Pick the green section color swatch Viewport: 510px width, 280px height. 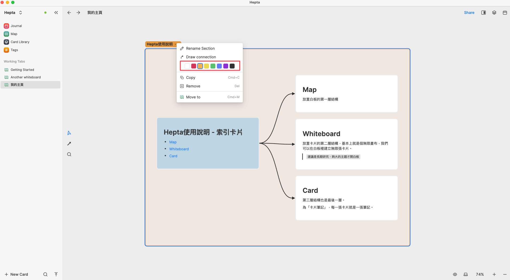point(213,66)
